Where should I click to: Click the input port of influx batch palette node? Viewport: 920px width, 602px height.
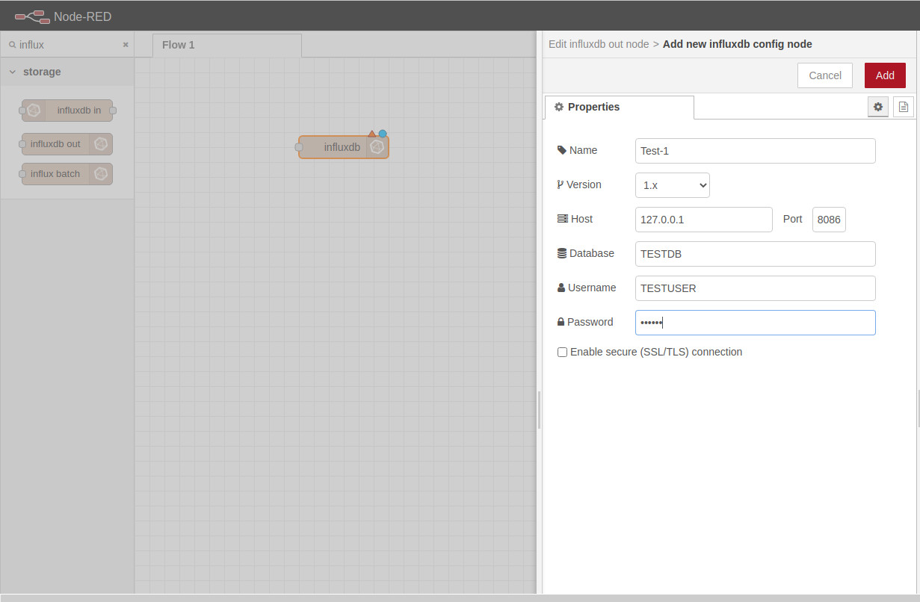tap(22, 174)
